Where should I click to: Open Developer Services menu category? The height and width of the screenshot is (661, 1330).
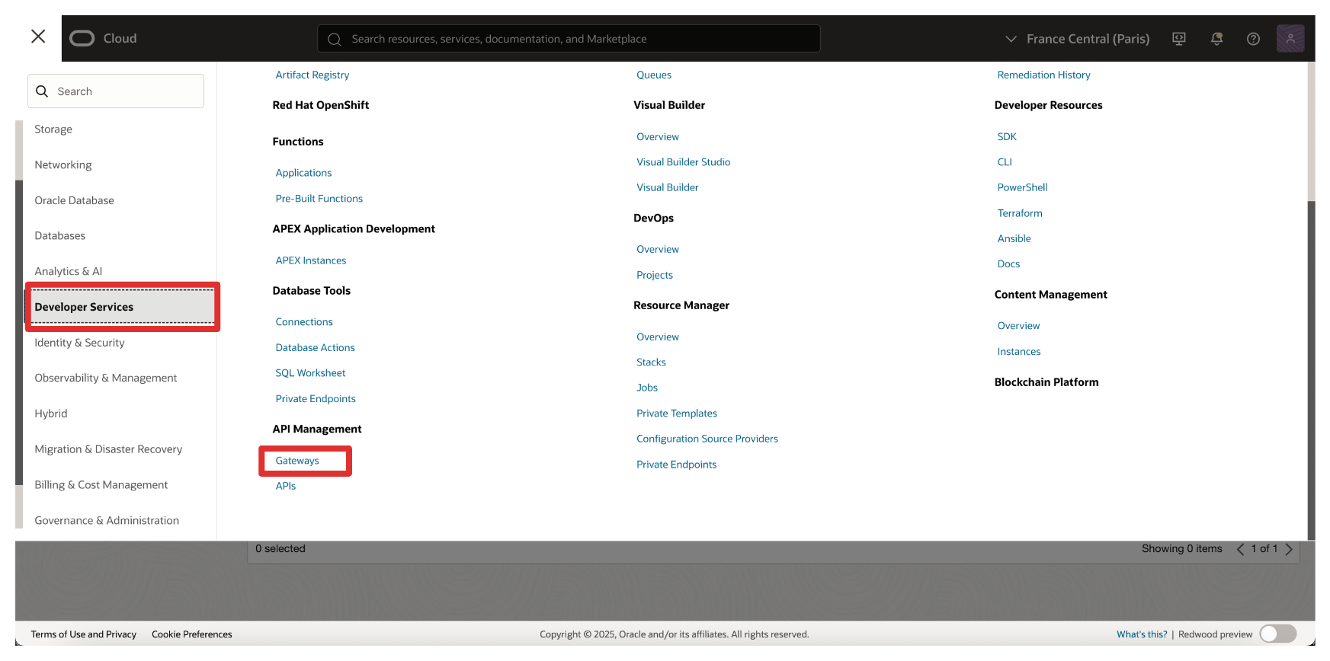tap(84, 307)
